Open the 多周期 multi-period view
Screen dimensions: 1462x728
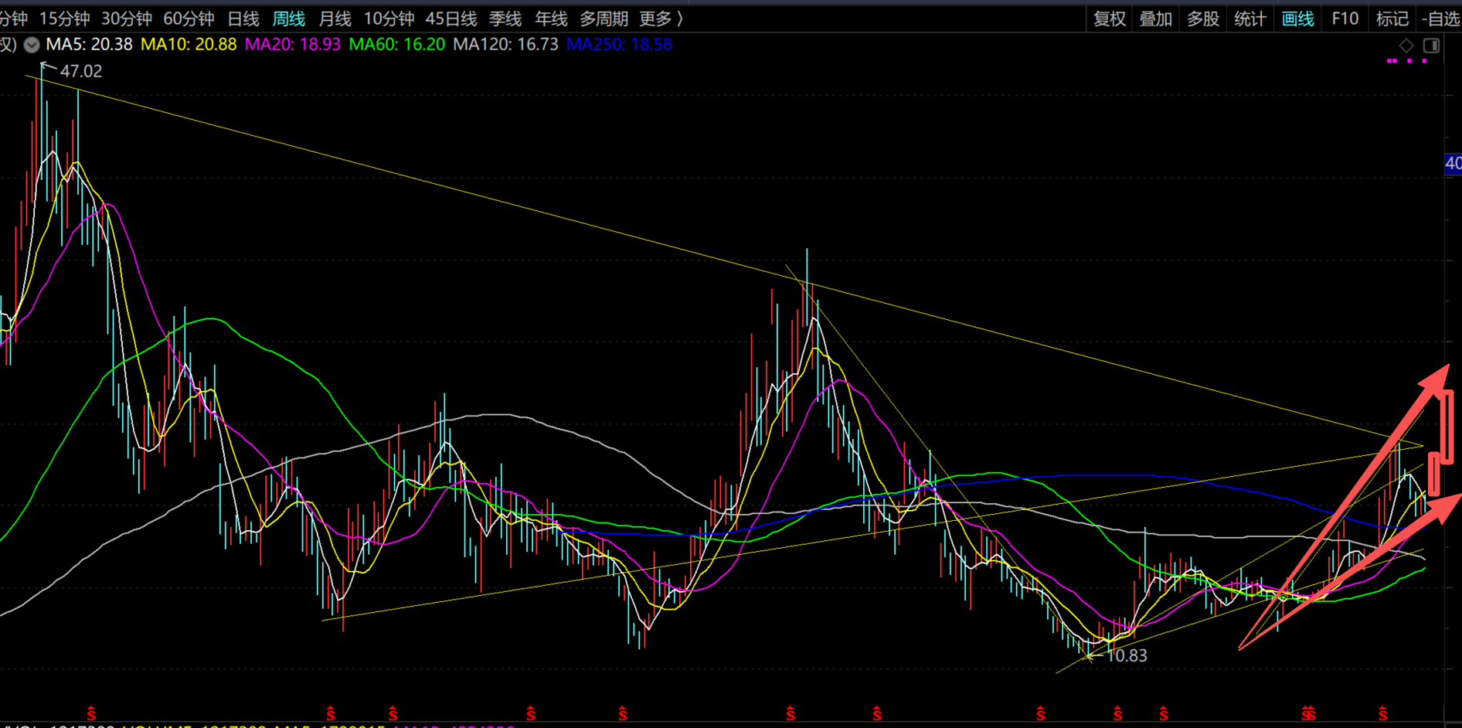(603, 19)
